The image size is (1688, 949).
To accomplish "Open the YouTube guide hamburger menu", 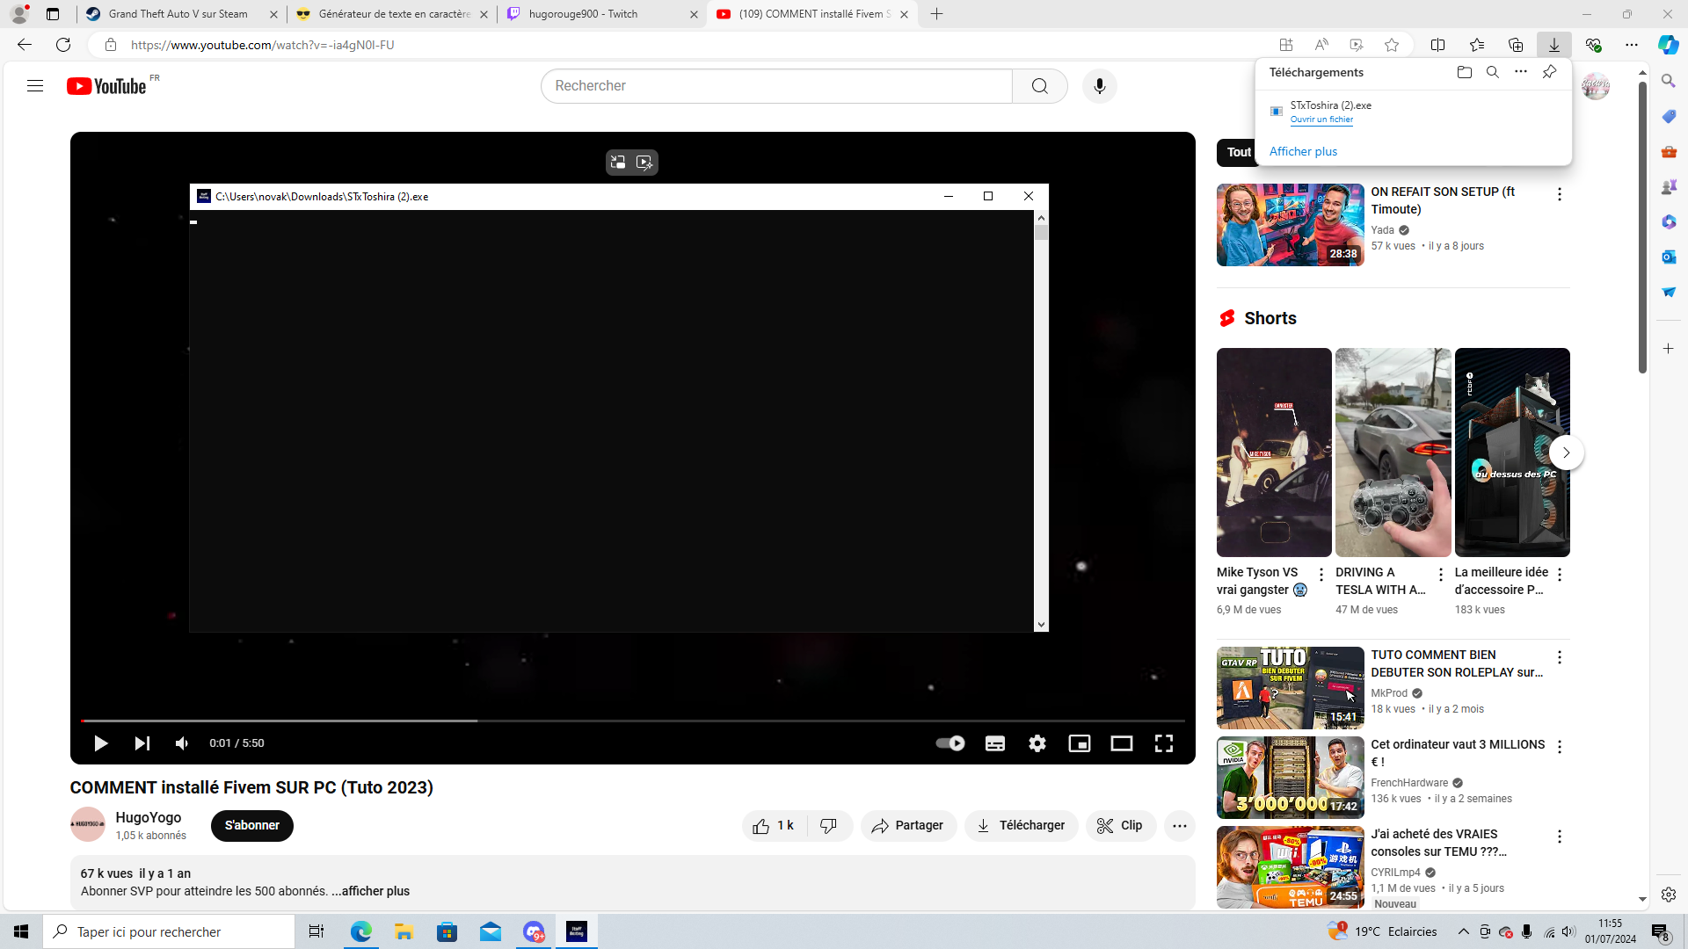I will 35,86.
